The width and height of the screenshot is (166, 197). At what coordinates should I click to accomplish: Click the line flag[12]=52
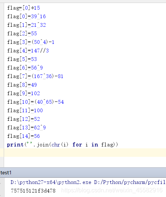[24, 119]
